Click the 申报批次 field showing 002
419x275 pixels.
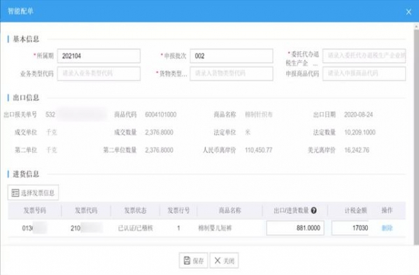tap(232, 56)
